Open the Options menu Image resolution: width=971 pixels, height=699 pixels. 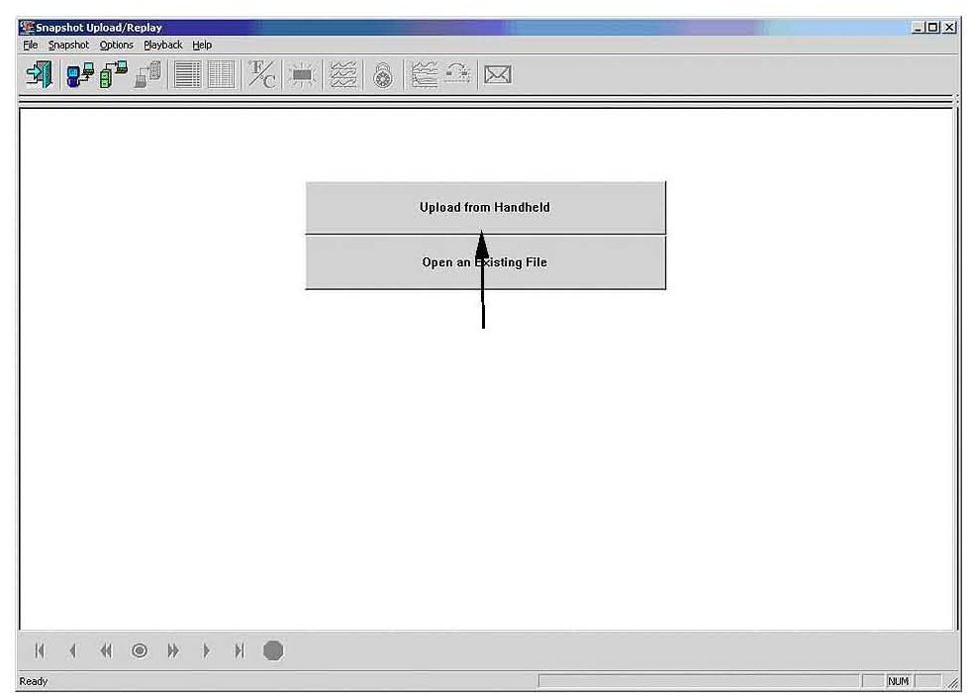click(x=116, y=46)
